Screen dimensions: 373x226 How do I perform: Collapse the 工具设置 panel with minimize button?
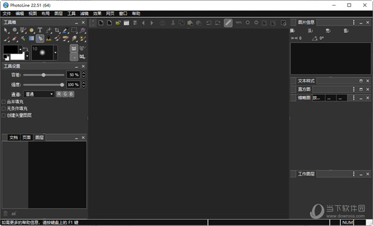click(x=76, y=66)
